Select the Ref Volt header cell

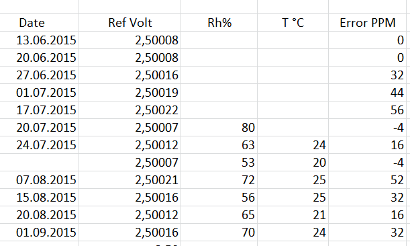tap(130, 23)
